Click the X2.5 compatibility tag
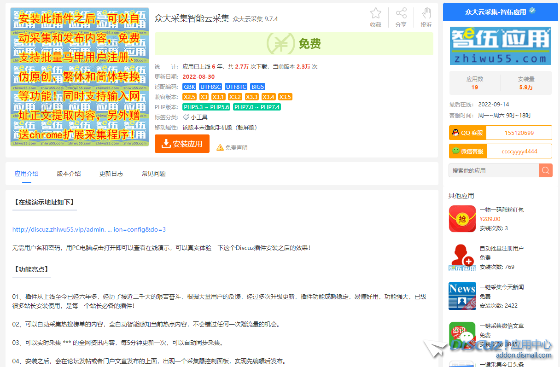Viewport: 560px width, 367px height. [190, 97]
